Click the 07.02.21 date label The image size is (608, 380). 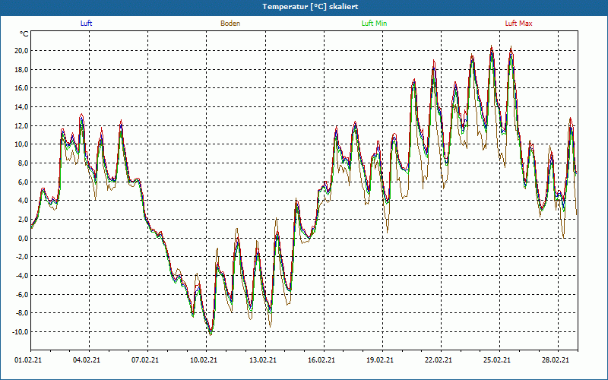145,359
